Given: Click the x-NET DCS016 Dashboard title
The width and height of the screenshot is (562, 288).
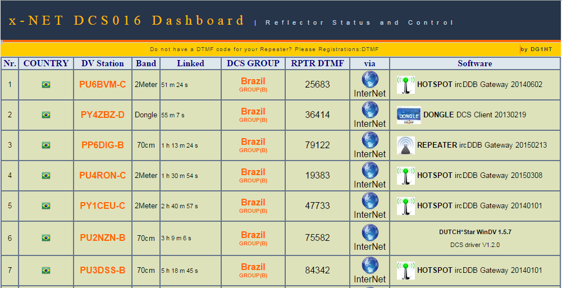Looking at the screenshot, I should 126,20.
